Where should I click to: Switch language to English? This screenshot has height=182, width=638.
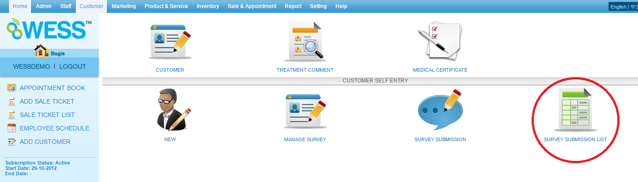(618, 7)
